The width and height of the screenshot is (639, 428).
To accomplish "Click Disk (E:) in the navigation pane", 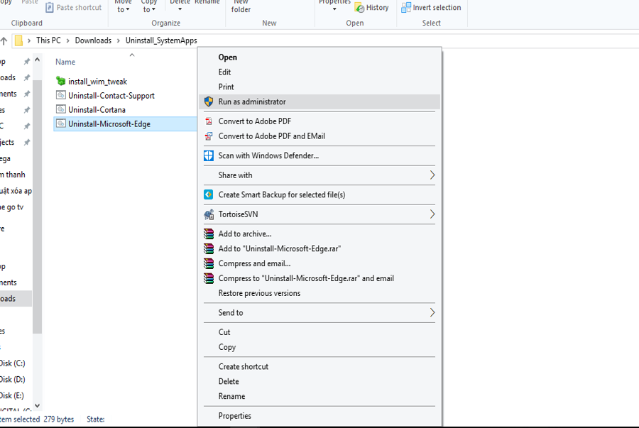I will 12,395.
